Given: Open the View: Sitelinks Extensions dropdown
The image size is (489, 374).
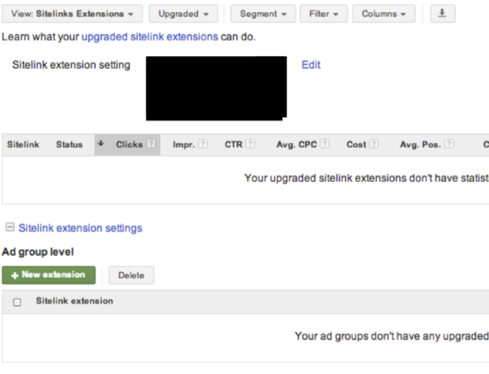Looking at the screenshot, I should [x=72, y=14].
